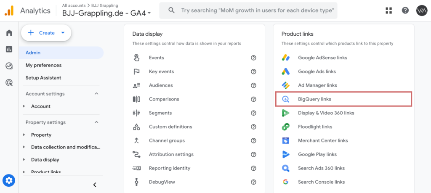This screenshot has width=431, height=193.
Task: Click the help icon next to DebugView
Action: [x=253, y=182]
